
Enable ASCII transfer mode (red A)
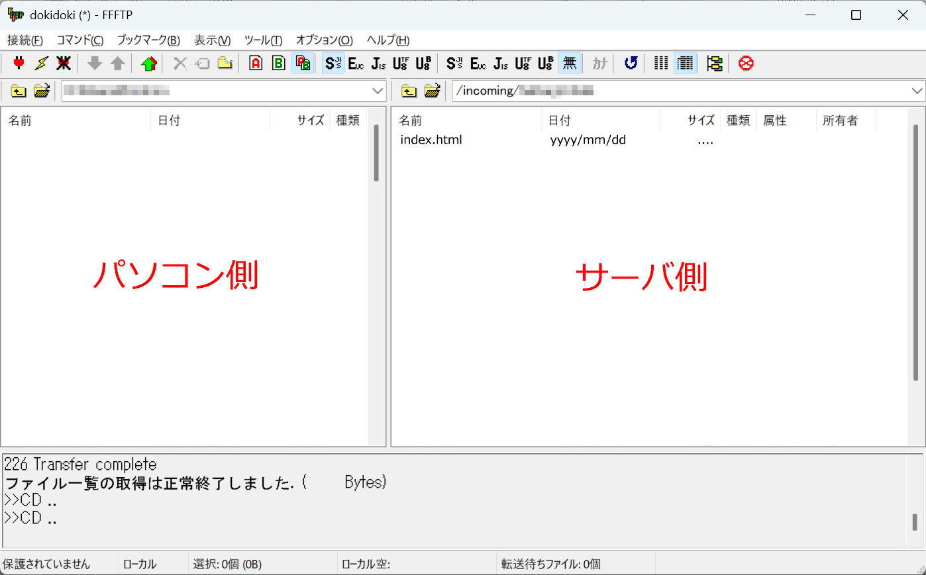point(256,64)
